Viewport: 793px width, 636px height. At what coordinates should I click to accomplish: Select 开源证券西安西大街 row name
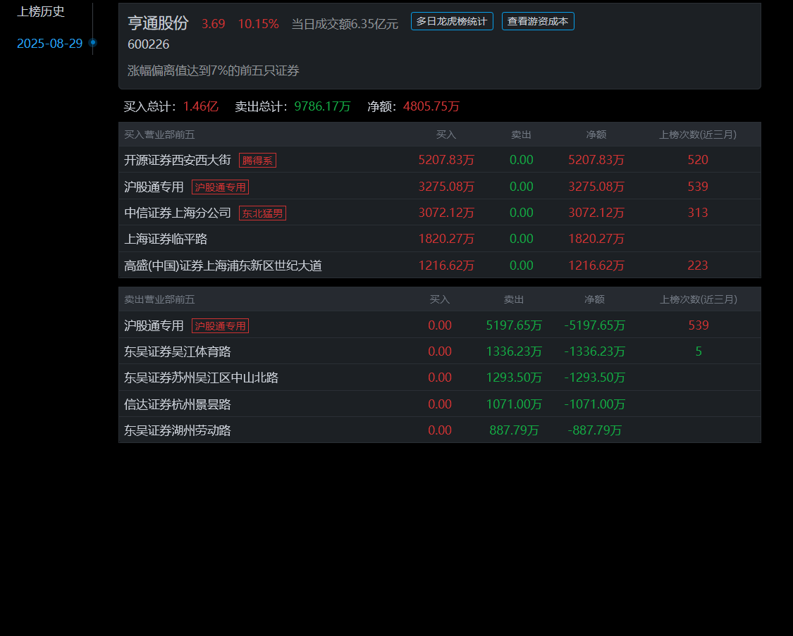[x=178, y=160]
